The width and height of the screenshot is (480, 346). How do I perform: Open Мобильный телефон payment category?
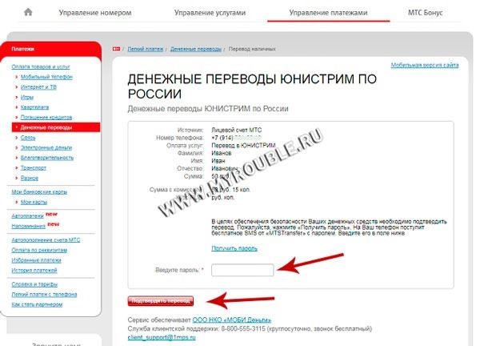[46, 77]
